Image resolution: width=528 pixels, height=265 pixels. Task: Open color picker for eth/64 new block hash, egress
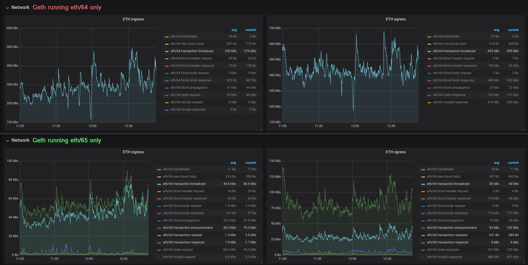(429, 44)
